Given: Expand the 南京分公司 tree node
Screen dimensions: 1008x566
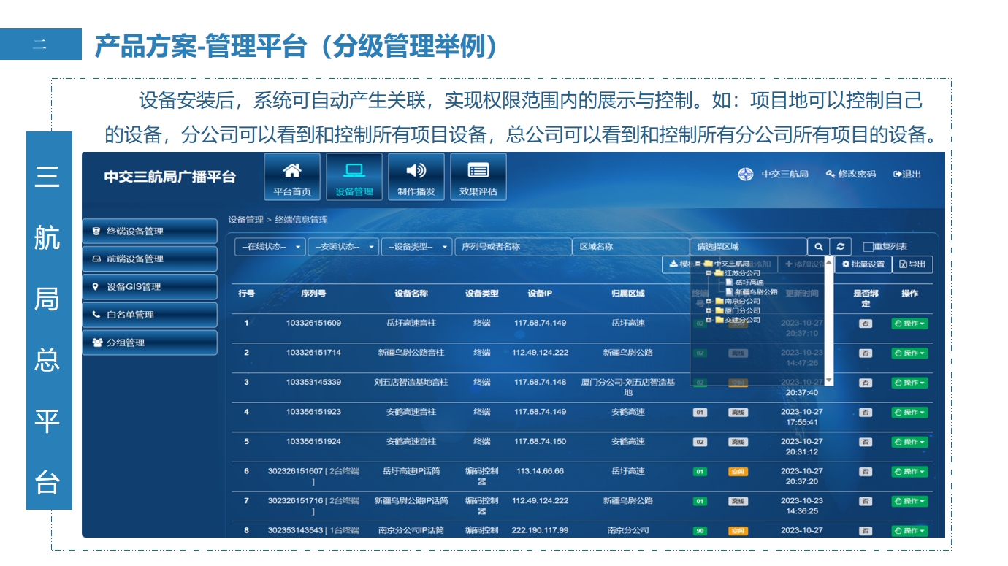Looking at the screenshot, I should point(709,301).
